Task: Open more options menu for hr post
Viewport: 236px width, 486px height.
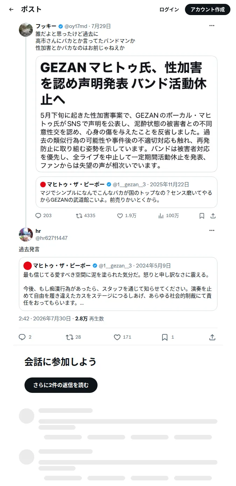Action: 212,230
